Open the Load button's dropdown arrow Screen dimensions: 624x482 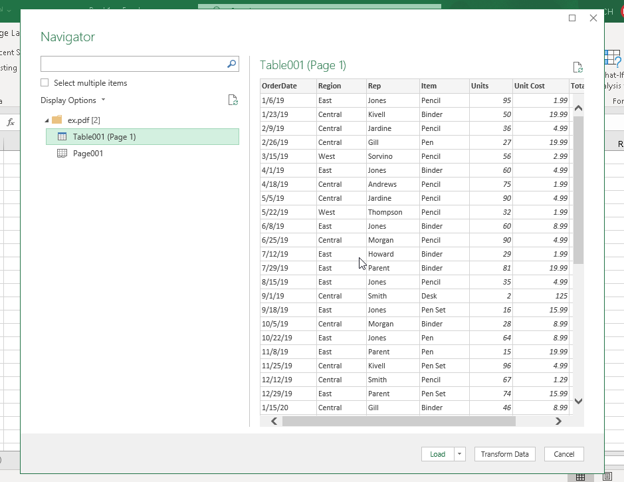(459, 454)
